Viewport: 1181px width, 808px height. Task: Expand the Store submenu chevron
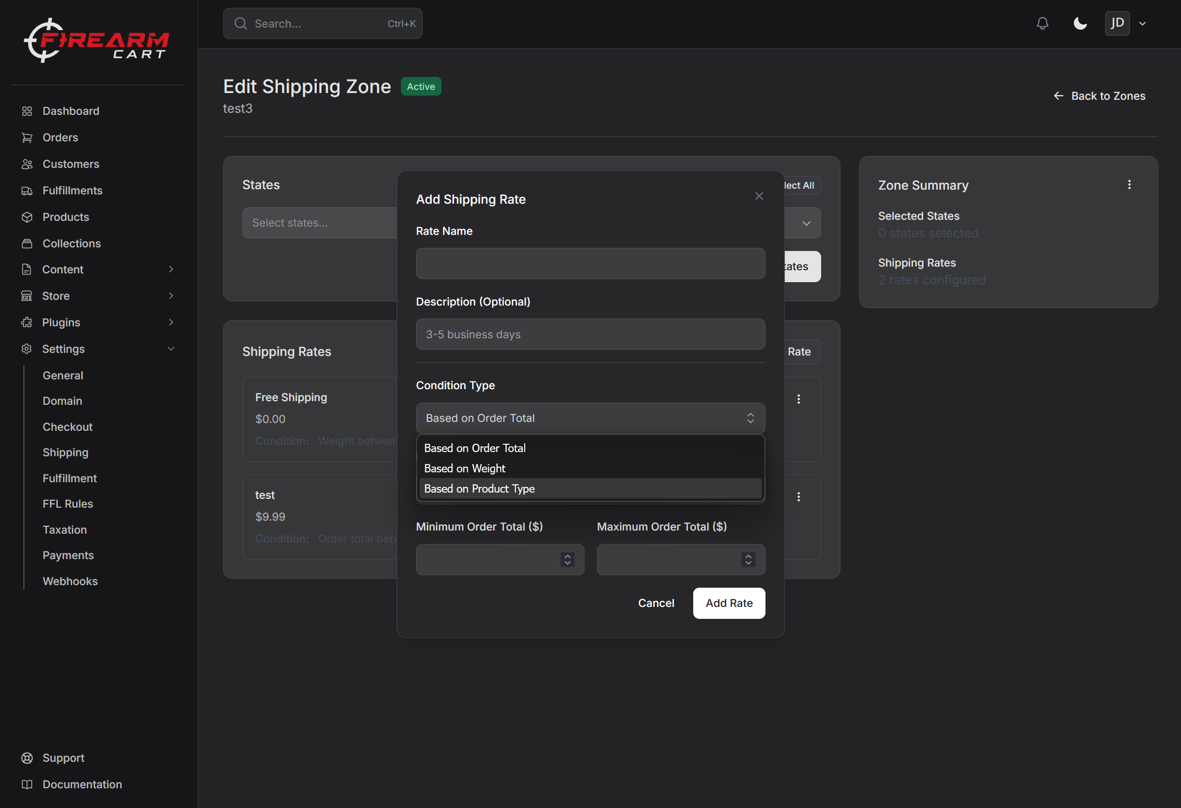coord(171,296)
